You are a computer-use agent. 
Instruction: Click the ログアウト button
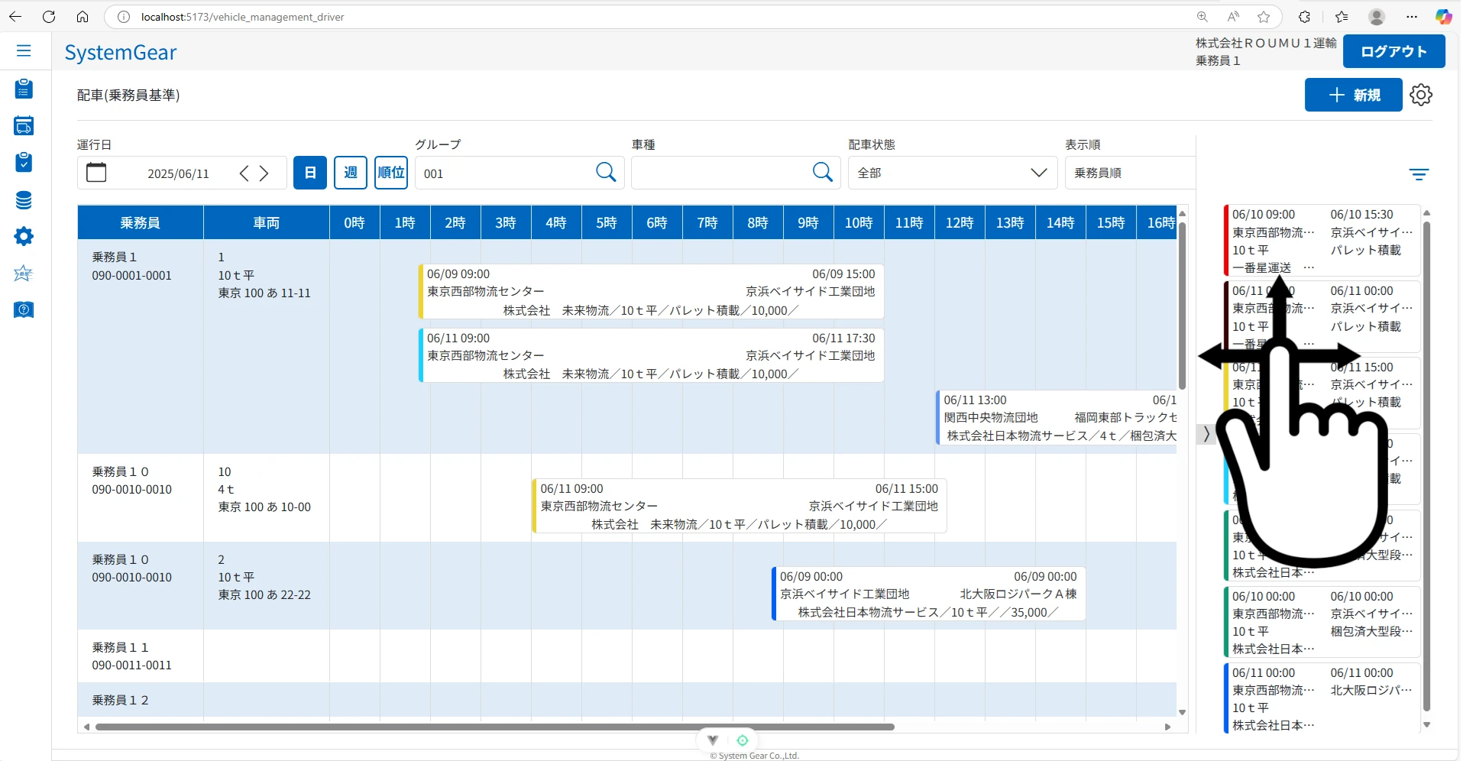1393,51
